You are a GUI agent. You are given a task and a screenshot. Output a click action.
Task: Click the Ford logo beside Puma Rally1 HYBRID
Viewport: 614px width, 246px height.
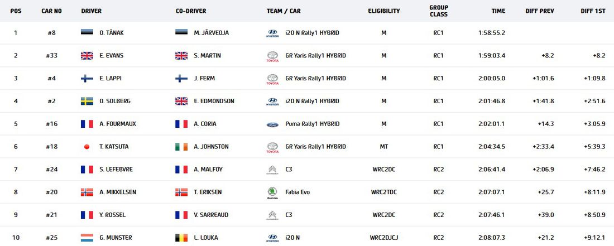[x=272, y=124]
